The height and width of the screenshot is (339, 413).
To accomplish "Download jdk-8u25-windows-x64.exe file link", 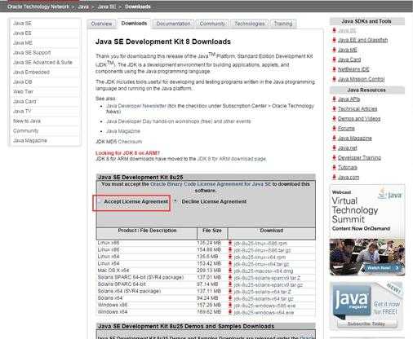I will click(264, 312).
